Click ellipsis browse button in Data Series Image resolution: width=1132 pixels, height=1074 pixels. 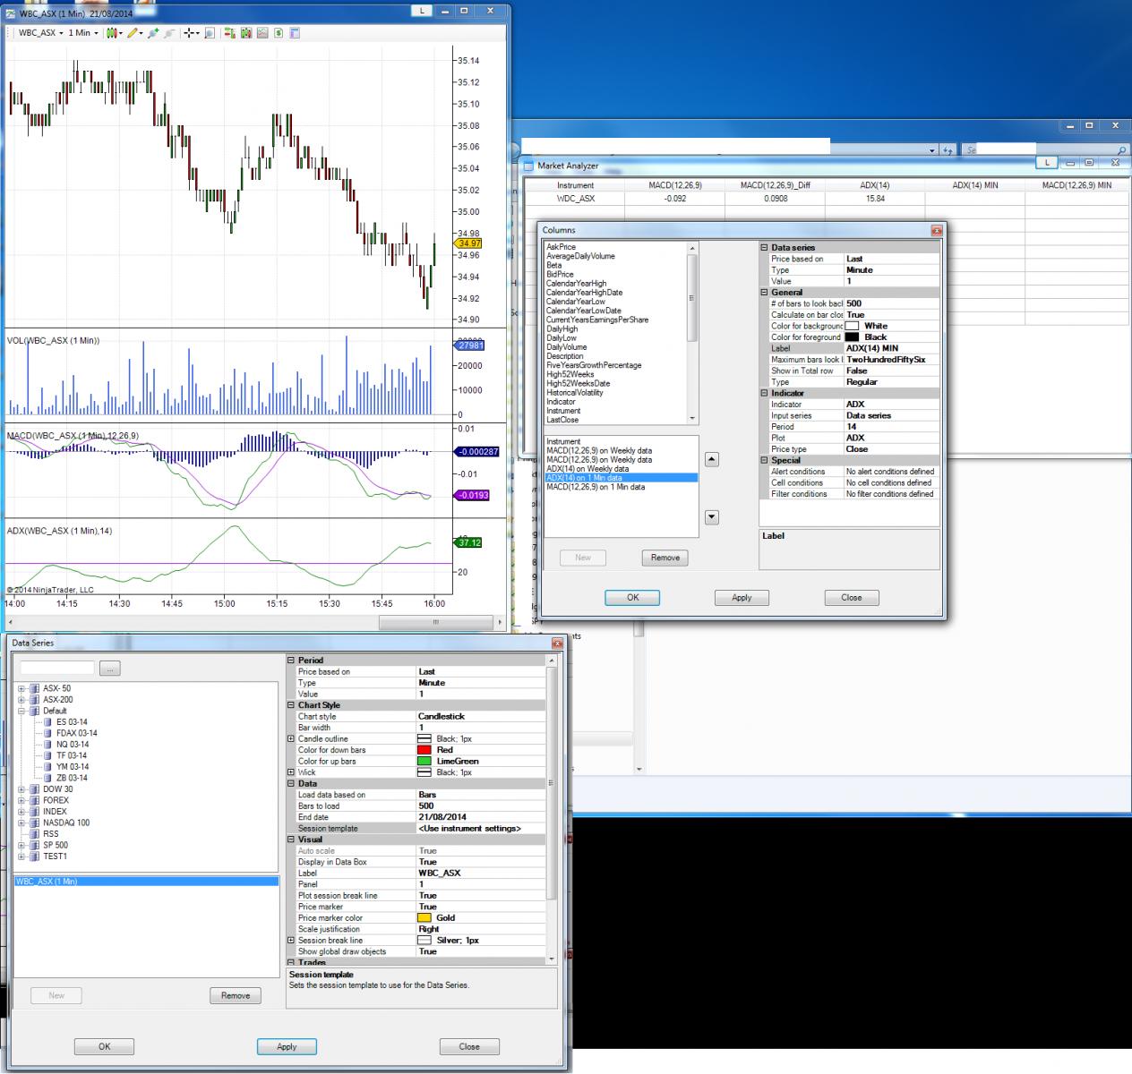click(109, 669)
